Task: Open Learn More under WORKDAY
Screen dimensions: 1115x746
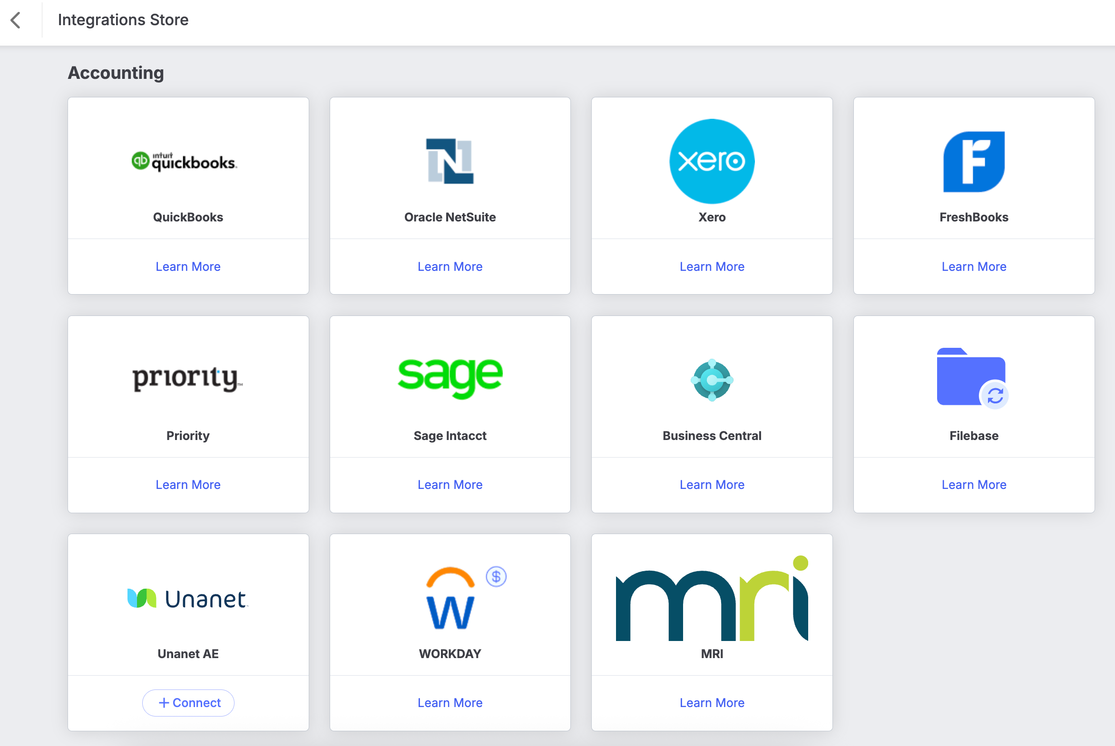Action: click(450, 703)
